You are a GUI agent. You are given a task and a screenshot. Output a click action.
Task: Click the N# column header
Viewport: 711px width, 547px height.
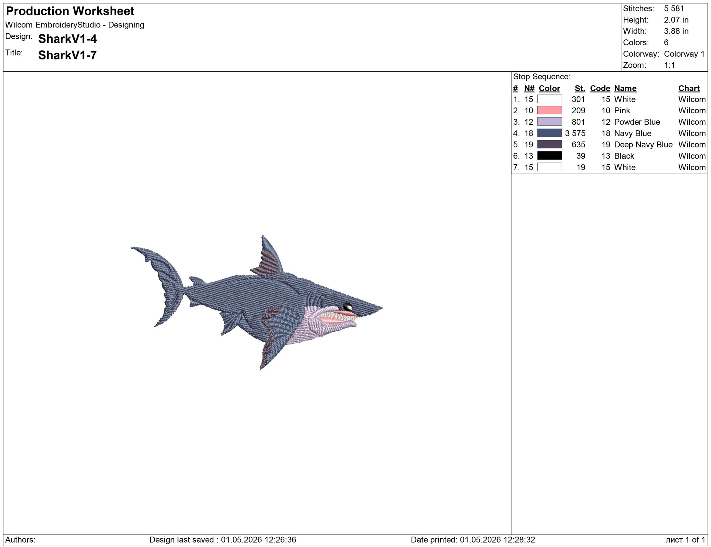click(x=529, y=88)
